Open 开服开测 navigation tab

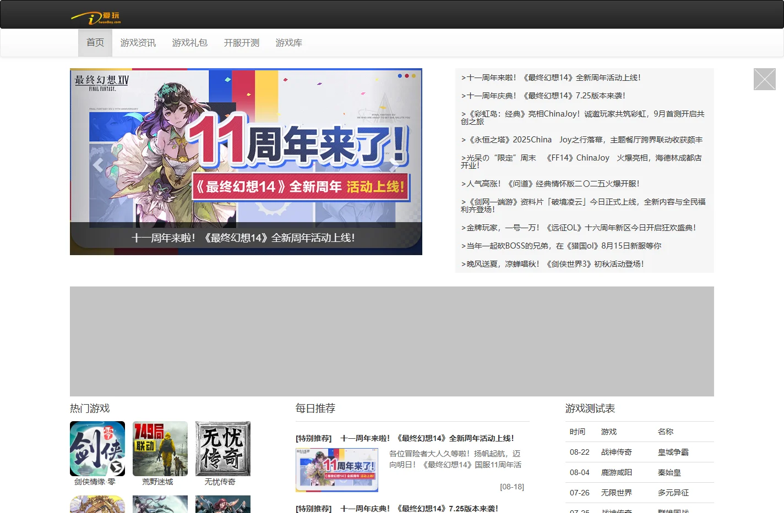tap(242, 42)
